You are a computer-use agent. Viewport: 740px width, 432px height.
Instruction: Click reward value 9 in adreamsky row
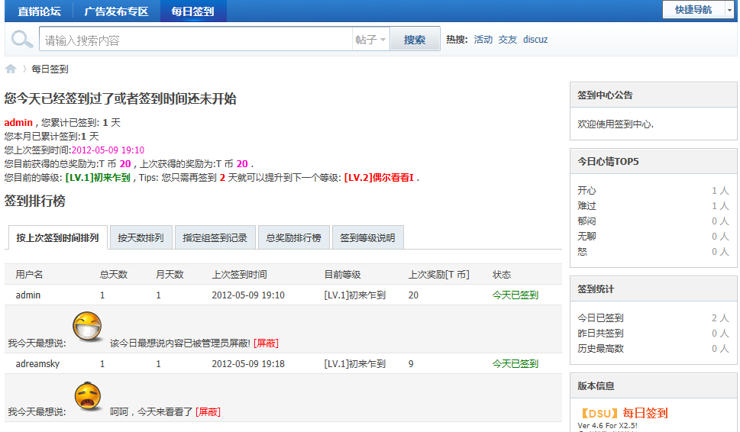(411, 364)
